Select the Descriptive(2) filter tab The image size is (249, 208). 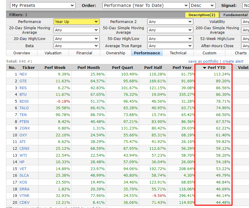tap(202, 15)
